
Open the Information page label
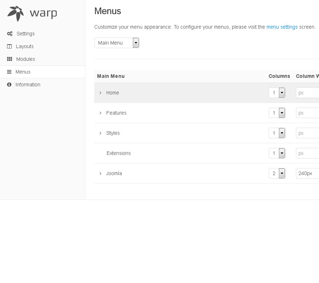(28, 85)
